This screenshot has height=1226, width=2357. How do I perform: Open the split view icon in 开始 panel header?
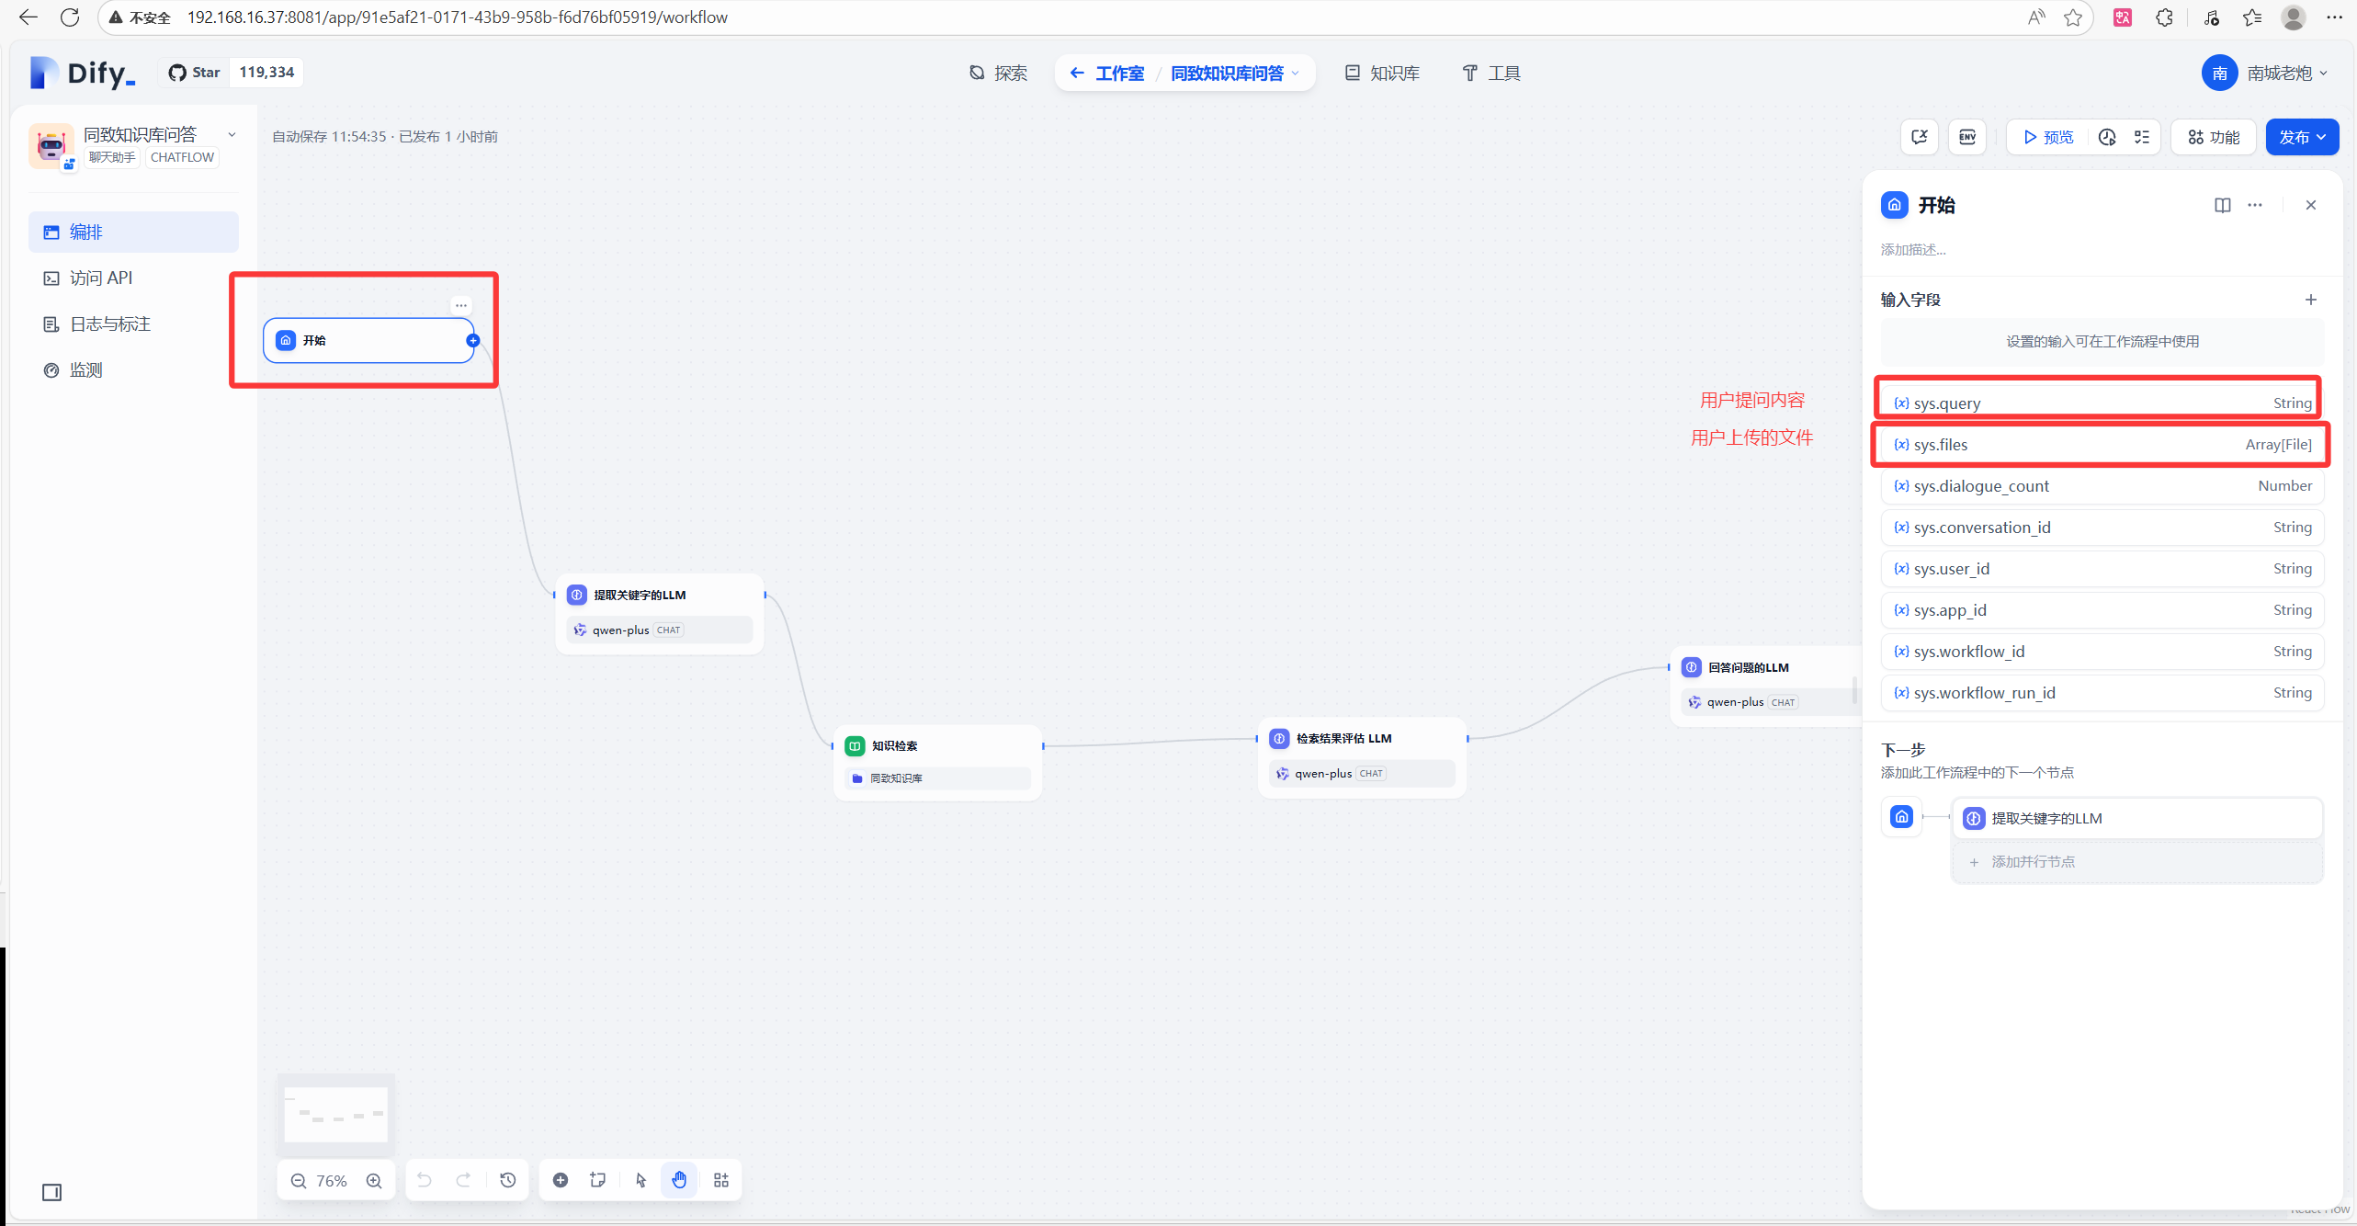(x=2222, y=205)
